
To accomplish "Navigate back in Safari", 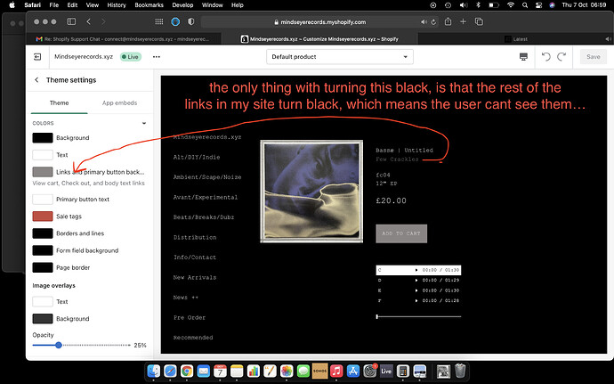I will point(88,21).
